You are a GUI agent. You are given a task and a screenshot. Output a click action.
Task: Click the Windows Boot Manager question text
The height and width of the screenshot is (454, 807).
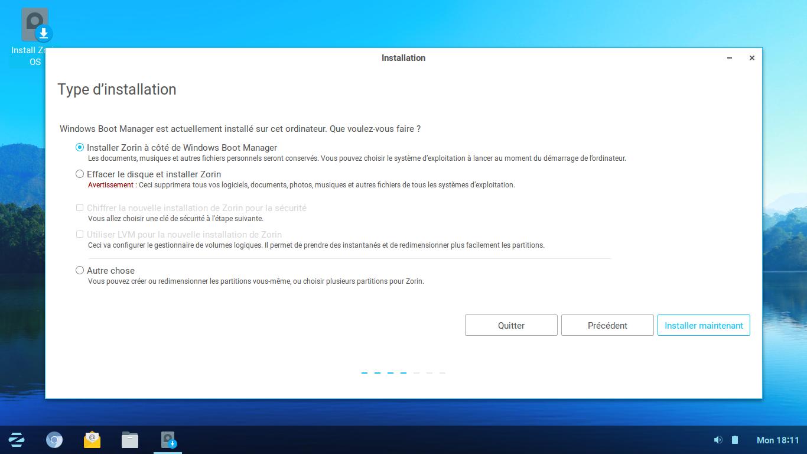[x=240, y=129]
